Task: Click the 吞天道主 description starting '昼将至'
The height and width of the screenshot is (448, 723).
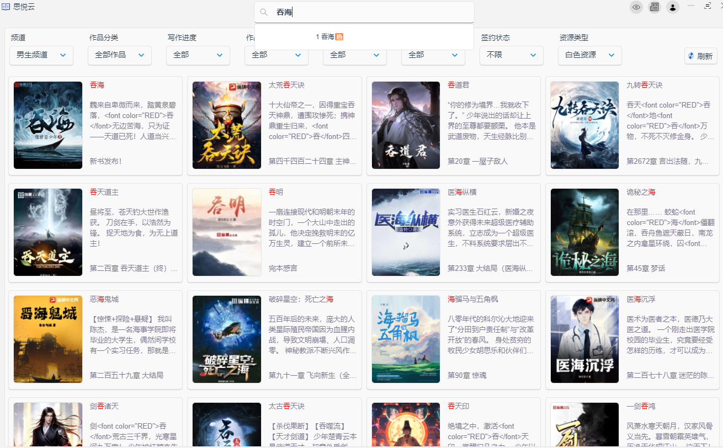Action: [134, 227]
